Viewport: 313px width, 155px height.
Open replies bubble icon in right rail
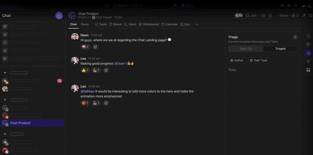[308, 44]
